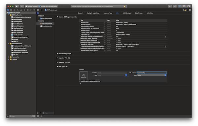Screen dimensions: 198x126
Task: Go back with the editor back arrow
Action: point(41,10)
